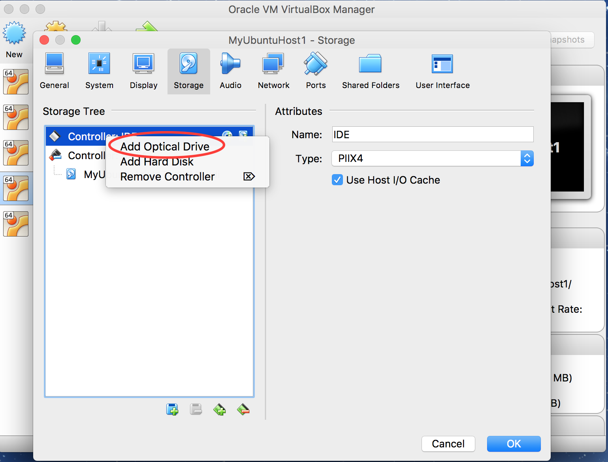The image size is (608, 462).
Task: Click the green zoom button of the Storage dialog
Action: pos(76,40)
